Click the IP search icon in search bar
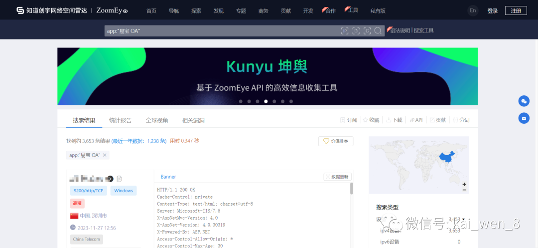 [x=345, y=31]
